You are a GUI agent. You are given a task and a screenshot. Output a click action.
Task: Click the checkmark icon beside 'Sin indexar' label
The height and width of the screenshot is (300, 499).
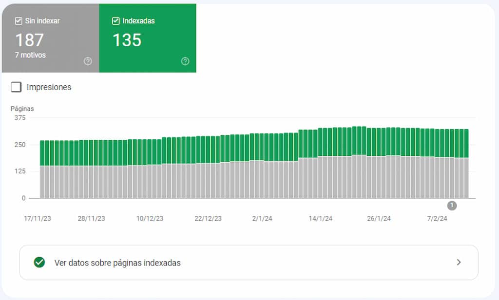[19, 21]
